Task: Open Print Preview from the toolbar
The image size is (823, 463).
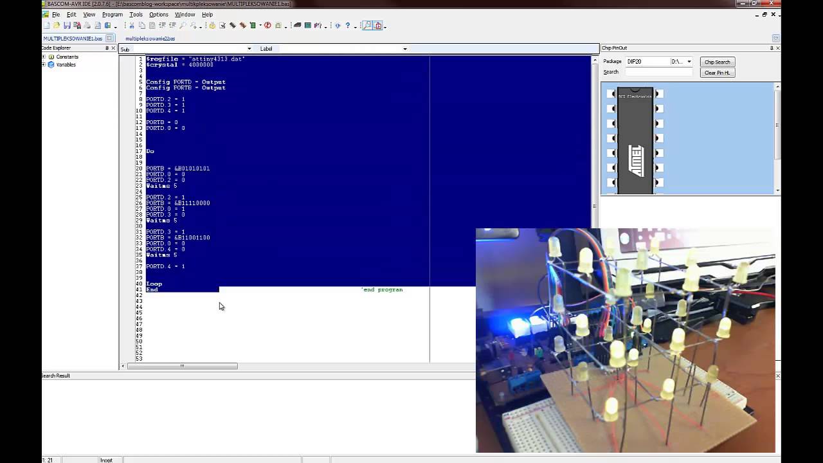Action: coord(97,26)
